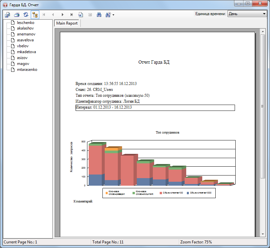The image size is (270, 248).
Task: Click the Export Report toolbar icon
Action: click(x=7, y=14)
